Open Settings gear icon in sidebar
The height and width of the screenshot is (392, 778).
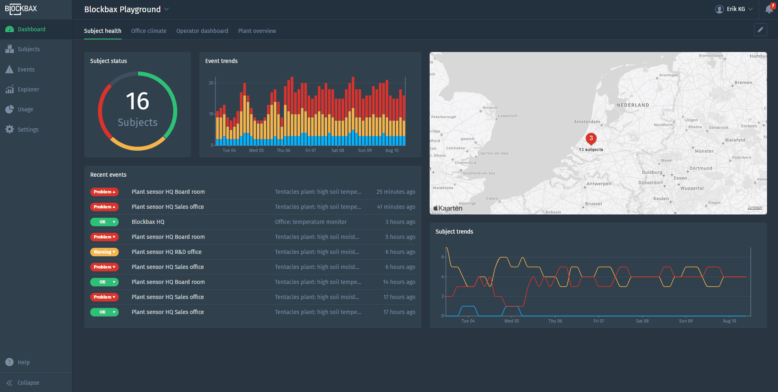[9, 130]
